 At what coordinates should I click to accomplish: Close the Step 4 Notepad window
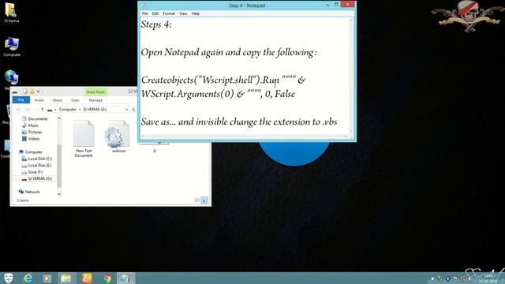pyautogui.click(x=347, y=4)
